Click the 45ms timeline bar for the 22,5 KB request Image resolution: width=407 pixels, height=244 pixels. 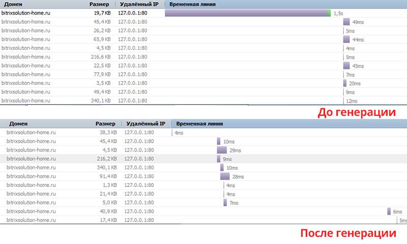346,66
